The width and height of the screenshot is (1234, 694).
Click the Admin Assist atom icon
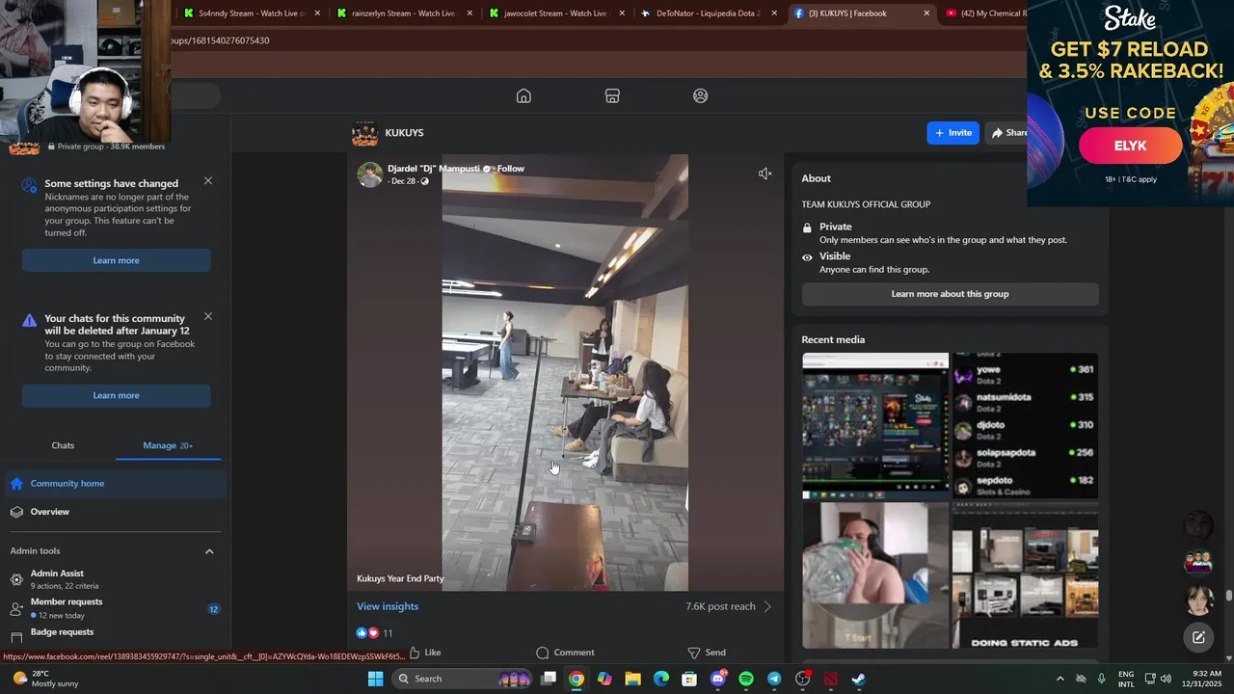[16, 579]
